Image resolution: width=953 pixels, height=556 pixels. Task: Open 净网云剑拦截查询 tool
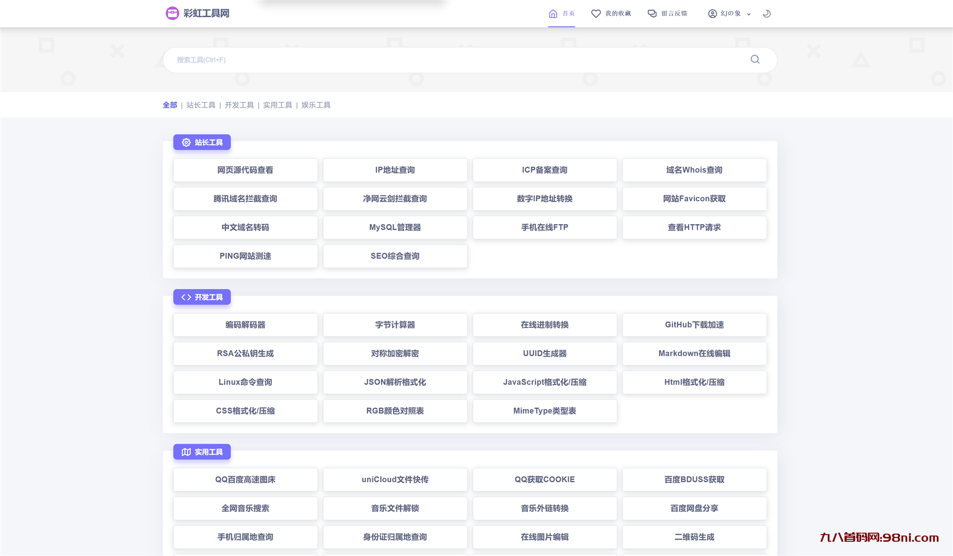(395, 199)
